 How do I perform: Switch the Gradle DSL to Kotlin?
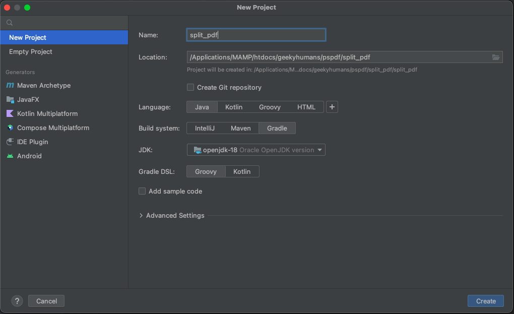click(x=242, y=171)
